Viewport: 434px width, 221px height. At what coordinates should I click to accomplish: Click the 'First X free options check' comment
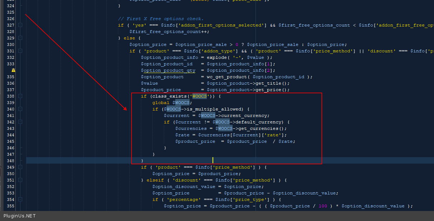point(161,19)
